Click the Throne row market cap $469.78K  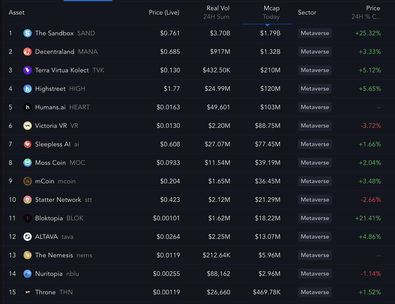(x=267, y=292)
